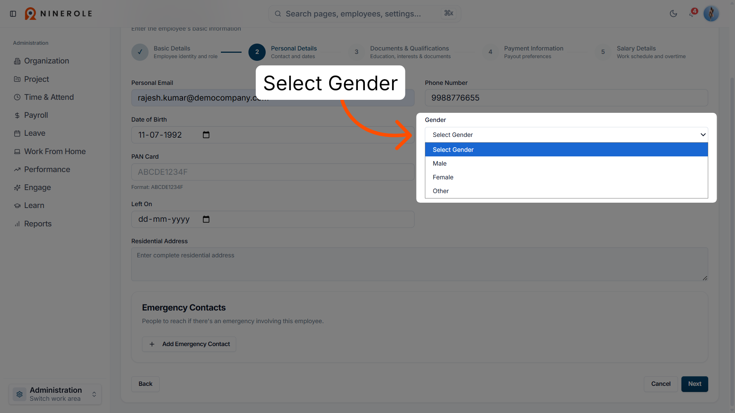The height and width of the screenshot is (413, 735).
Task: Click the Payroll dollar icon
Action: coord(17,115)
